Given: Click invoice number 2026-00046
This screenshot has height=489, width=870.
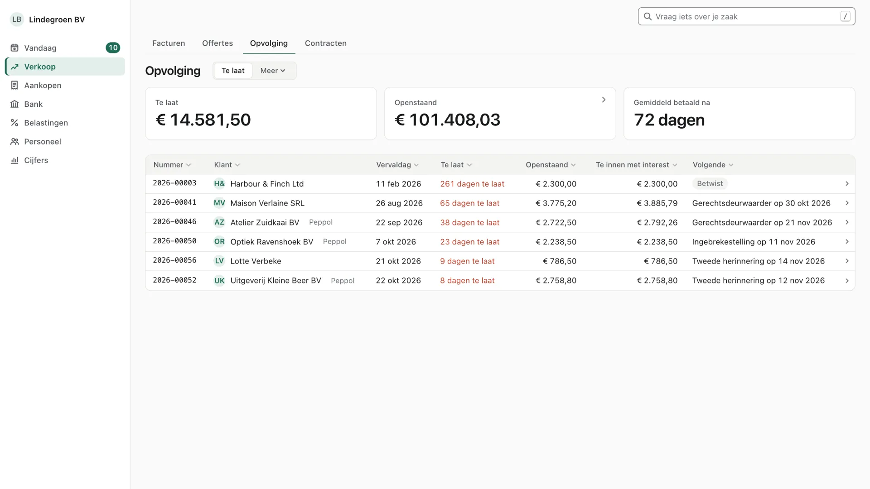Looking at the screenshot, I should (174, 222).
